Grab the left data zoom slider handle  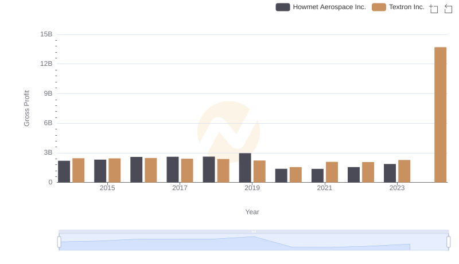(59, 242)
